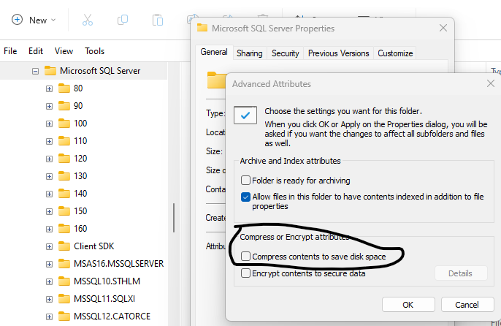Click the folder icon beside Client SDK
This screenshot has width=501, height=326.
[64, 246]
